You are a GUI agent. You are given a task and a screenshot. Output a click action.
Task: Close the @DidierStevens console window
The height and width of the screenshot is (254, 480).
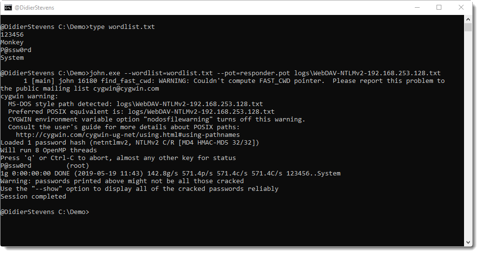pyautogui.click(x=461, y=7)
